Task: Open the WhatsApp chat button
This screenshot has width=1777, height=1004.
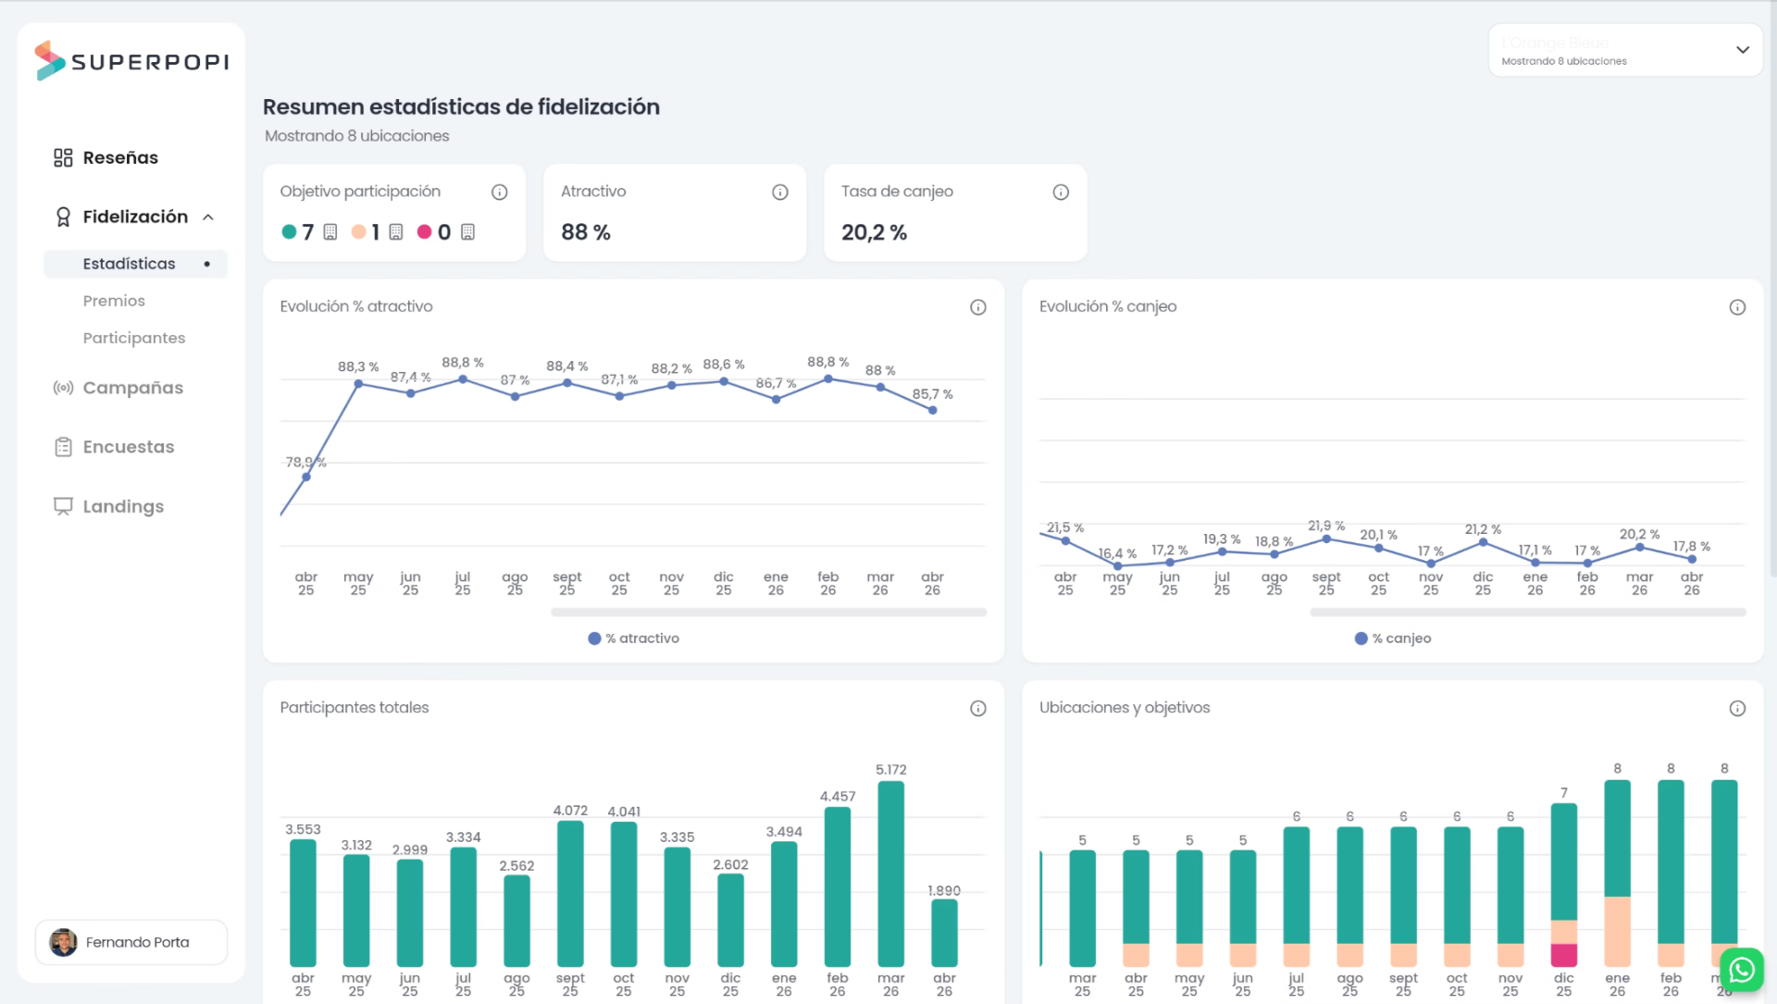Action: point(1742,970)
